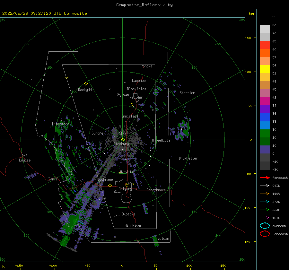Click the RockyMH label
Viewport: 289px width, 270px height.
[x=85, y=90]
